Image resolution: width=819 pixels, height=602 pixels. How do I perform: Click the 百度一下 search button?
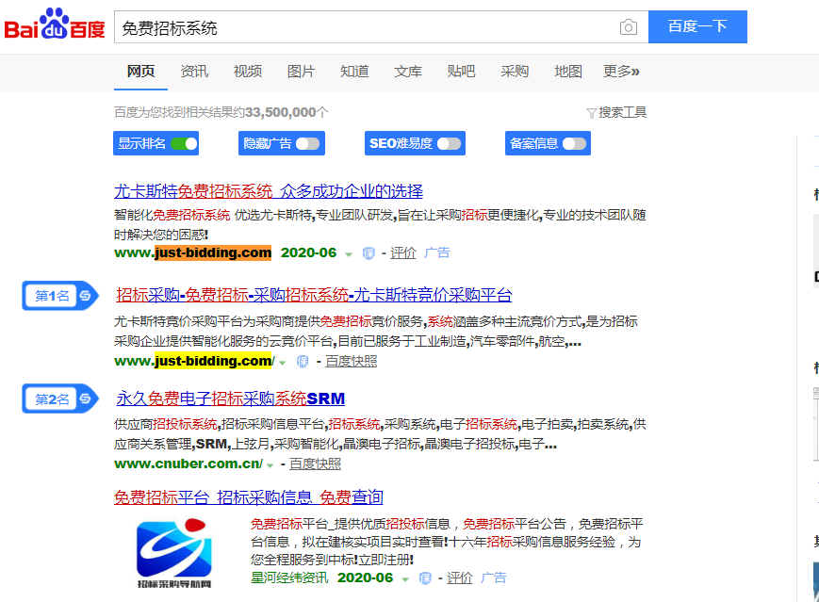click(697, 26)
